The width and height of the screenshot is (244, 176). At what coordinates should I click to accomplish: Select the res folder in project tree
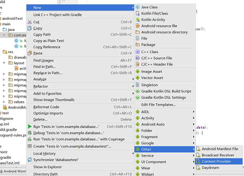click(x=8, y=52)
